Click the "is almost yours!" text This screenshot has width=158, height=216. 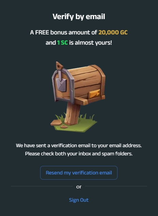(91, 43)
